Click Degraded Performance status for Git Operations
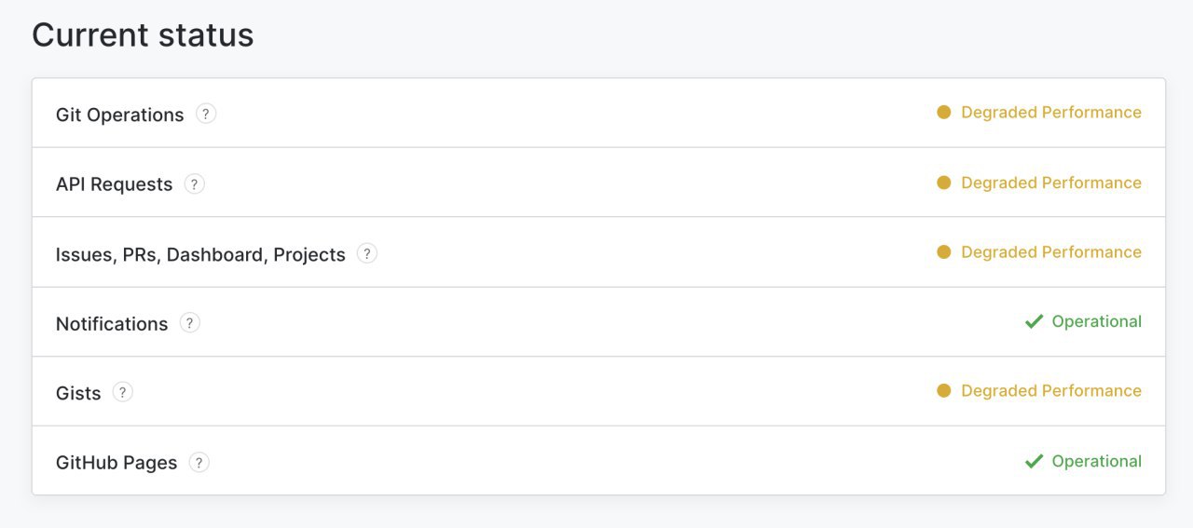Screen dimensions: 1193x528 (x=1051, y=112)
